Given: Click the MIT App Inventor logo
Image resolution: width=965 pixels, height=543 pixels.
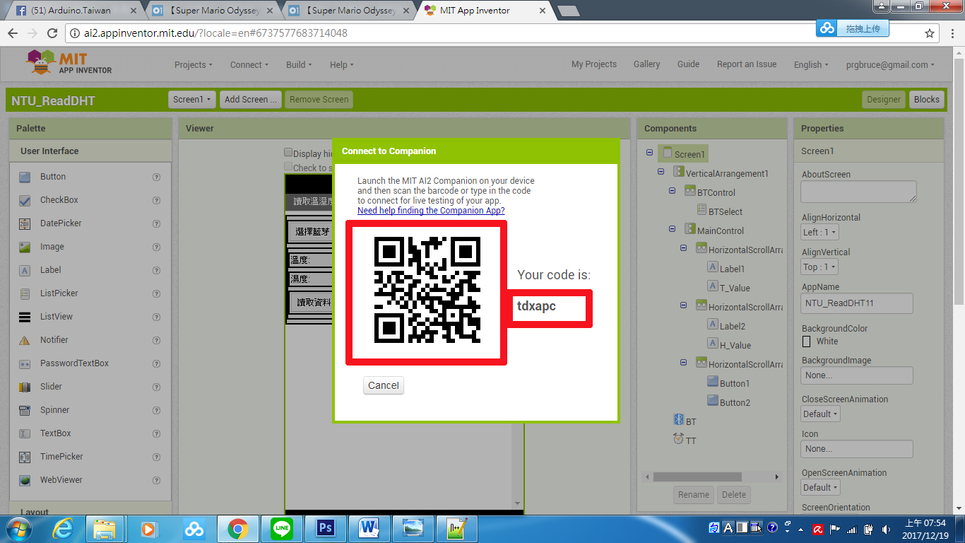Looking at the screenshot, I should point(69,62).
